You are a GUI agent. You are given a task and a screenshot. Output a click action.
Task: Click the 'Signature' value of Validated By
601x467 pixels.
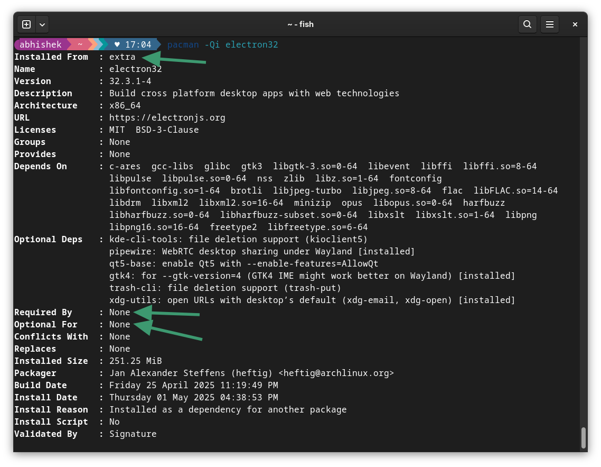tap(133, 434)
